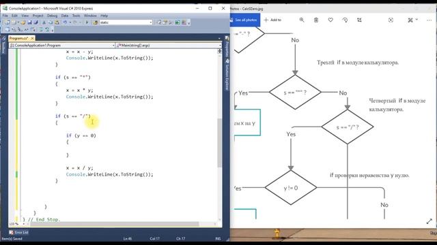Open the active files dropdown arrow in tab strip
Screen dimensions: 437x245
tap(219, 38)
